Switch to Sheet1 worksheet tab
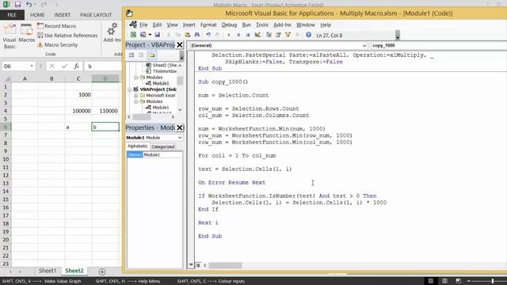507x285 pixels. click(x=48, y=271)
